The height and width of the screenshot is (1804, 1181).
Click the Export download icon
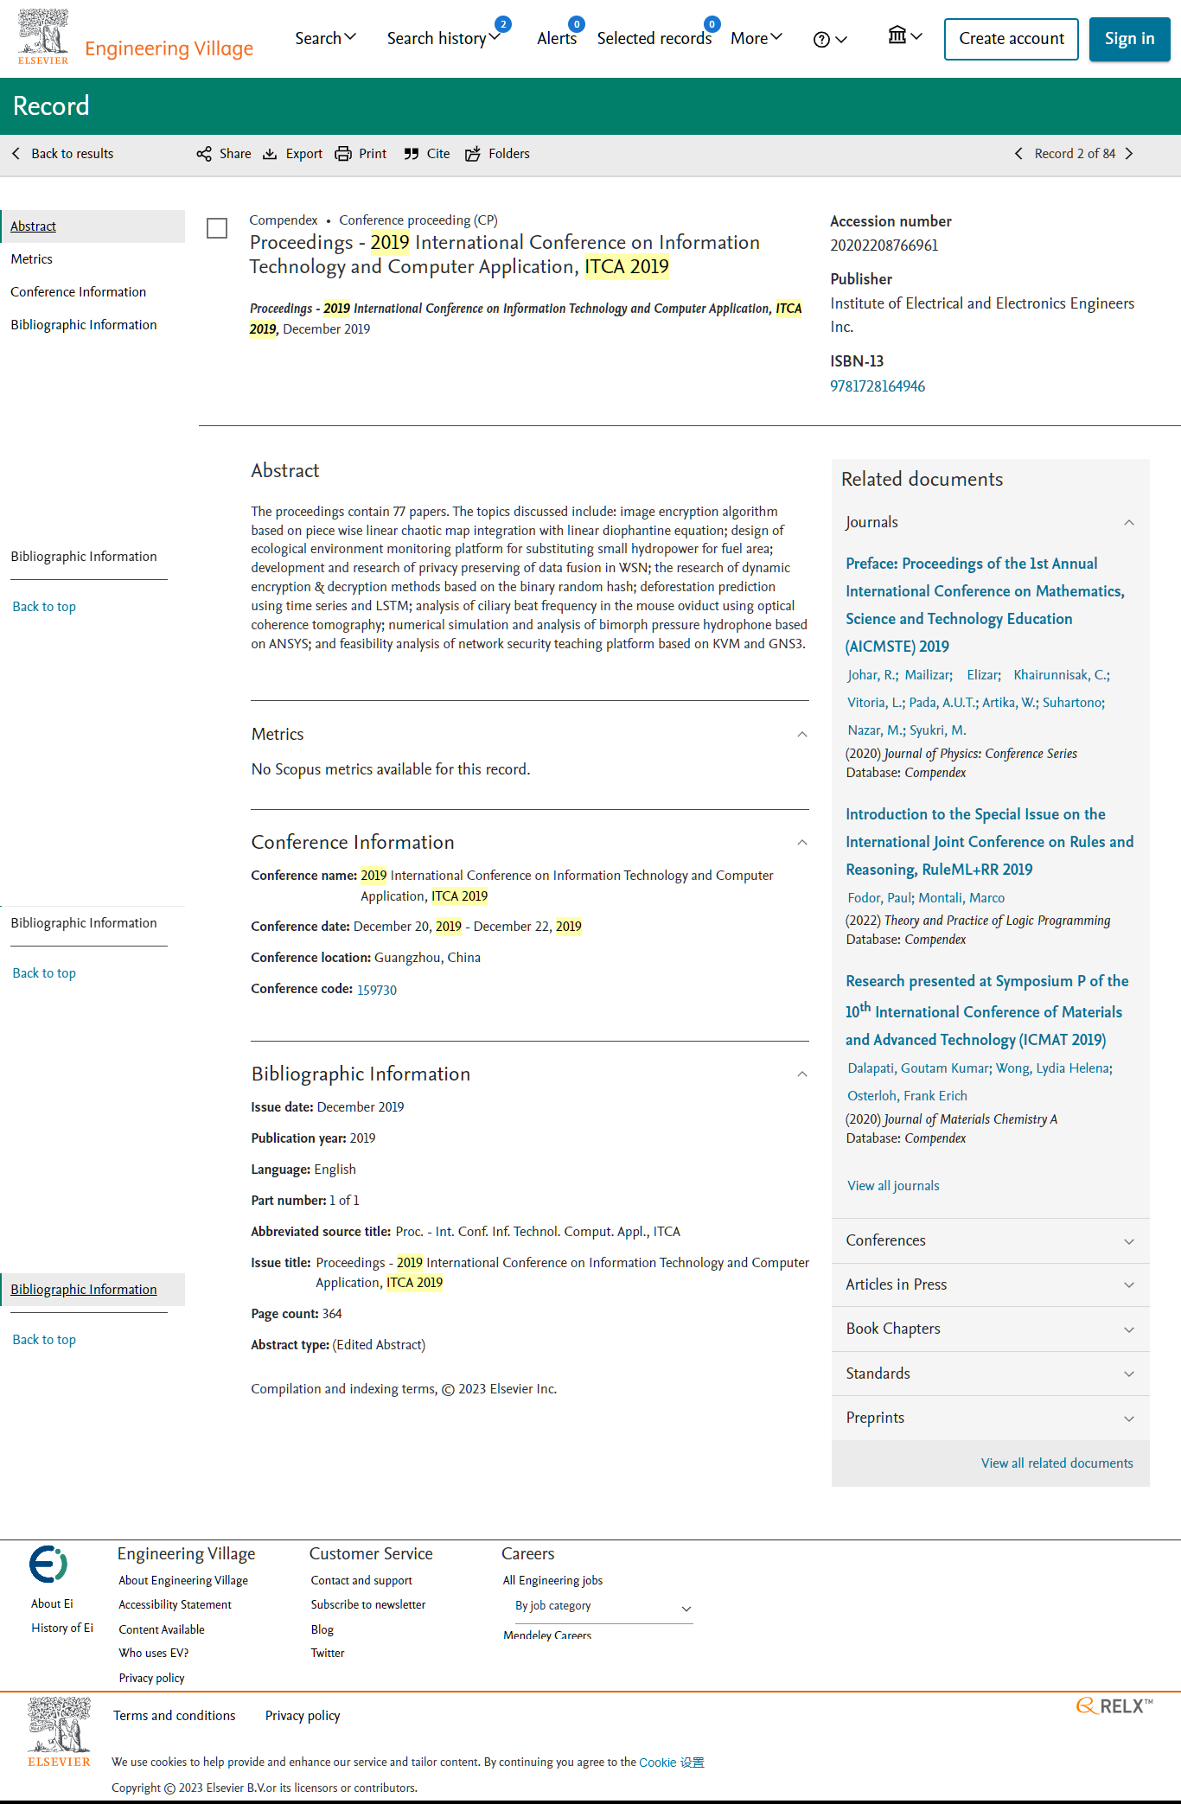[x=270, y=154]
